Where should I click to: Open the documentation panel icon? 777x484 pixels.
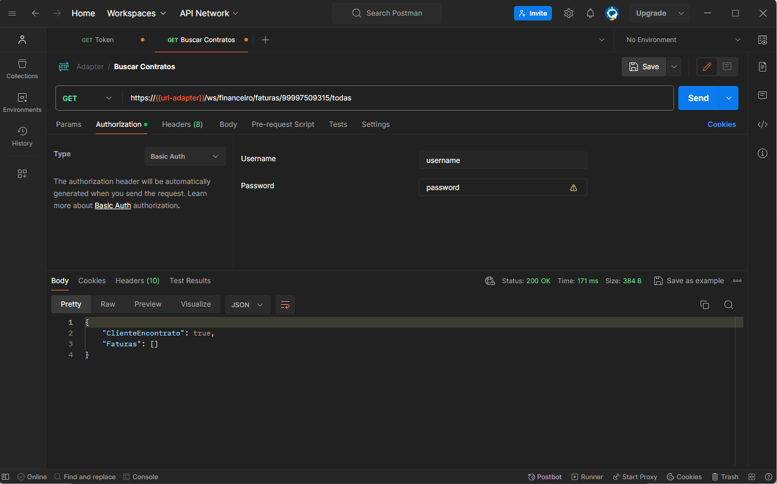(x=763, y=67)
